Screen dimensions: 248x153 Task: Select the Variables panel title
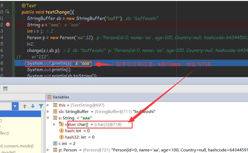(61, 97)
